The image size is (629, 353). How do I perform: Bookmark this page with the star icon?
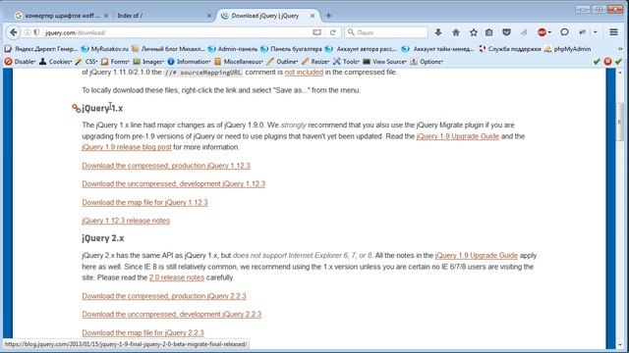click(x=474, y=32)
